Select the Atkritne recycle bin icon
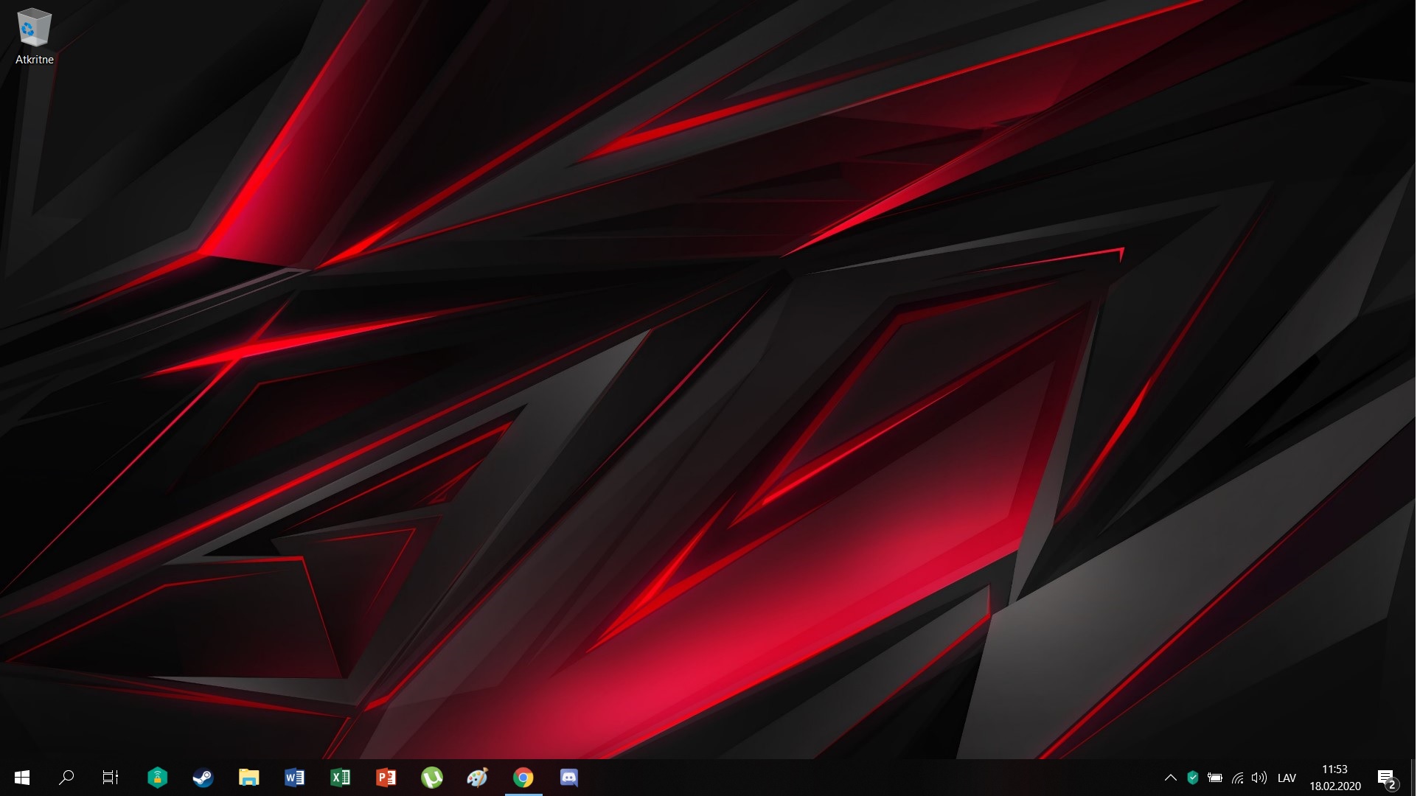The height and width of the screenshot is (796, 1420). [x=34, y=37]
